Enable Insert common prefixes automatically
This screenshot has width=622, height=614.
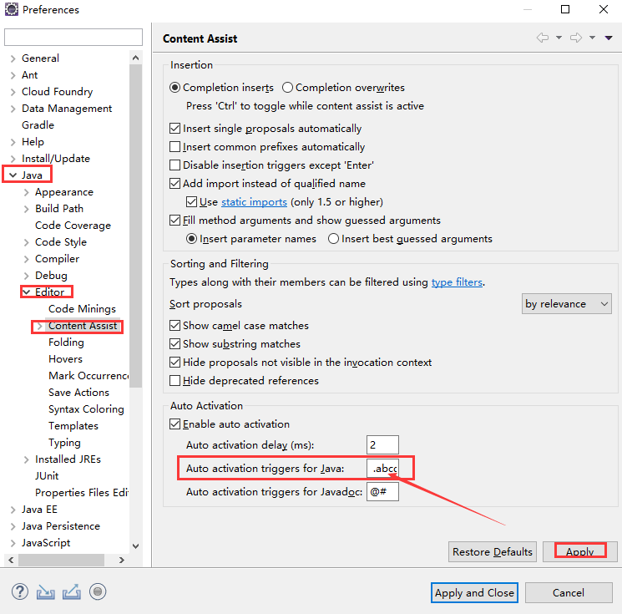tap(175, 147)
